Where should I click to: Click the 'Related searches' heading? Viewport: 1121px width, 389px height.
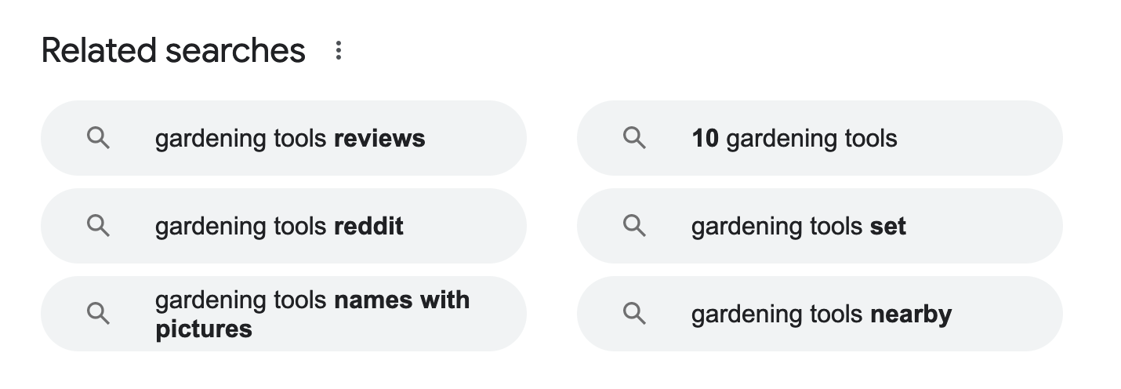[173, 51]
